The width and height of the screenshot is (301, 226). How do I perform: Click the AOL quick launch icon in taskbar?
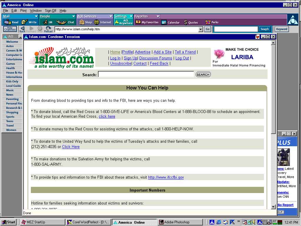212,222
